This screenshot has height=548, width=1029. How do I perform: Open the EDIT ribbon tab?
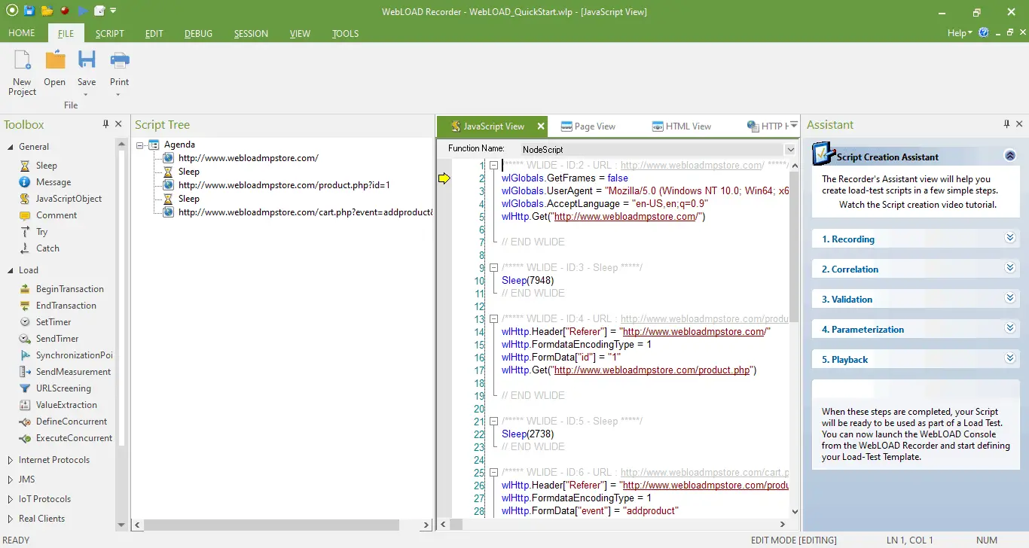point(154,33)
